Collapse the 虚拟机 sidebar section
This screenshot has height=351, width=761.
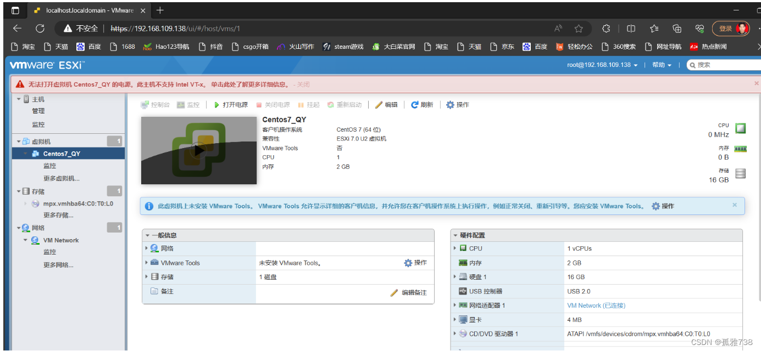tap(18, 141)
